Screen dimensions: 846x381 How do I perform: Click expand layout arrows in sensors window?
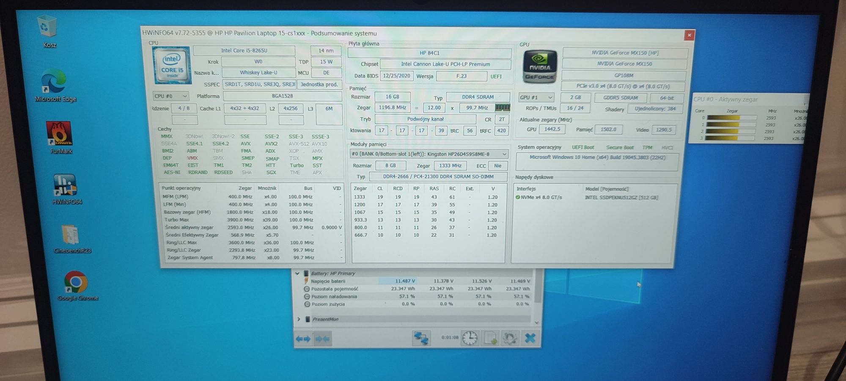tap(303, 339)
